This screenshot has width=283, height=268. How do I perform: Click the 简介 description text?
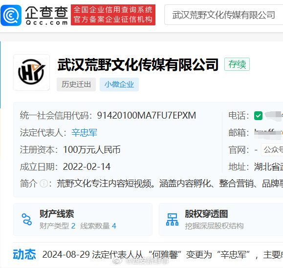170,184
